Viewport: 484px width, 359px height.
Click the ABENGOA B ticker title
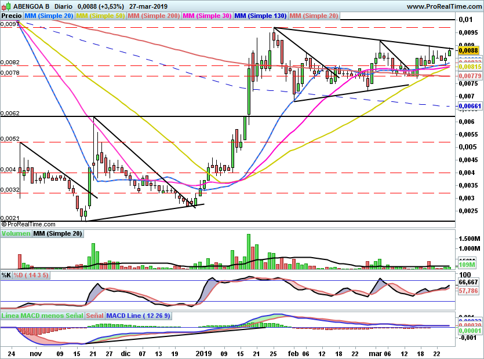point(31,6)
